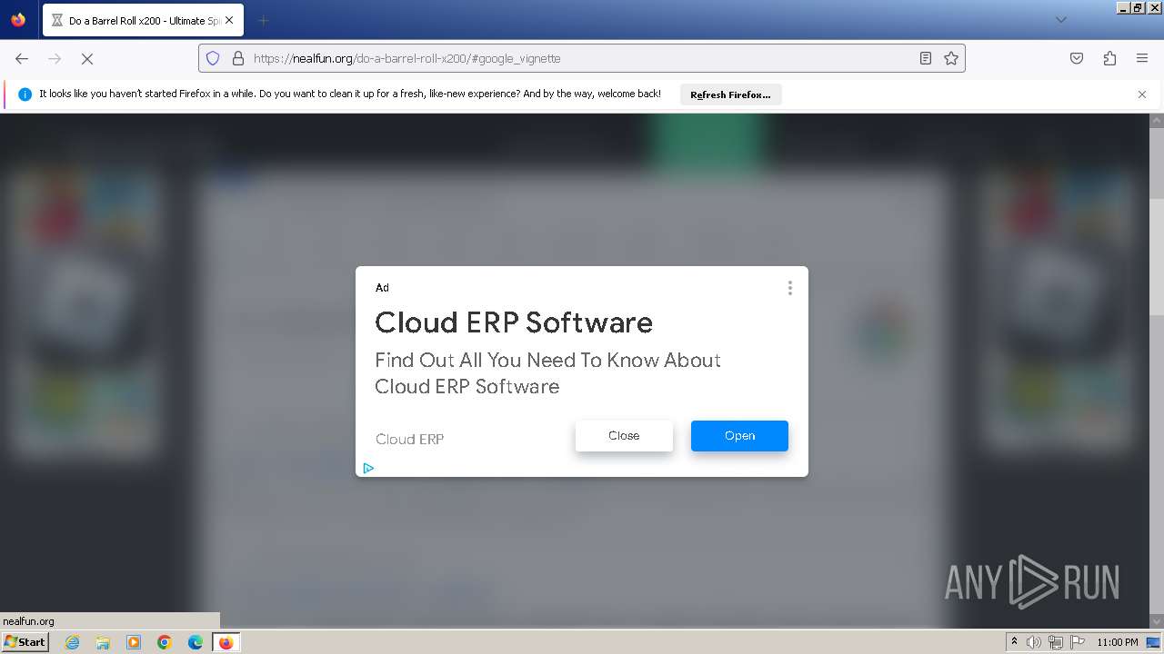The height and width of the screenshot is (654, 1164).
Task: Open a new tab with the plus button
Action: click(263, 20)
